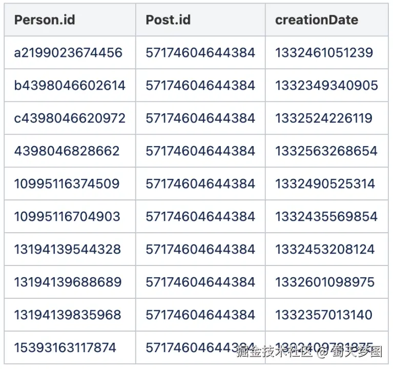Screen dimensions: 393x369
Task: Click Person.id value 13194139544328
Action: coord(68,250)
